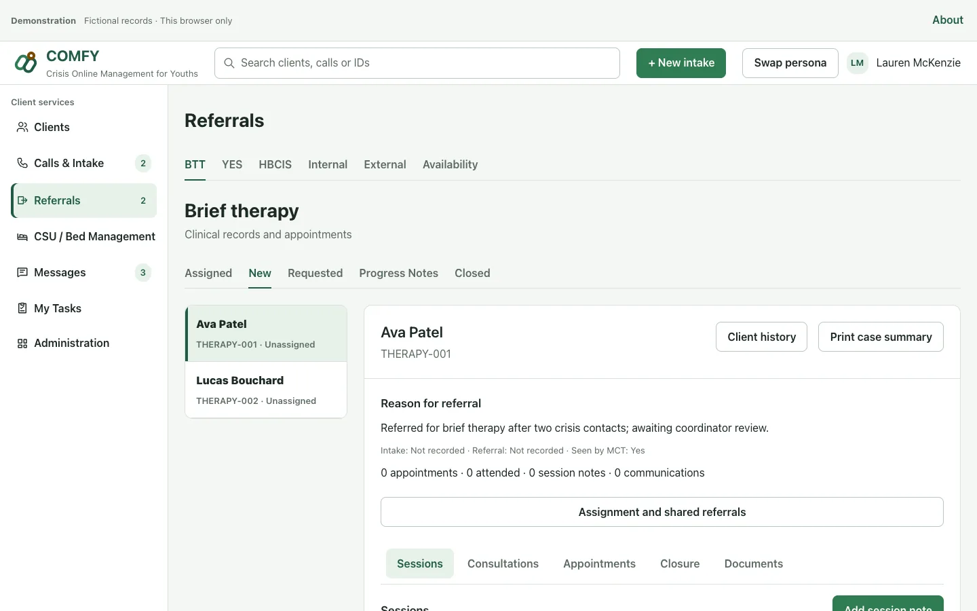Select the Consultations tab
This screenshot has width=977, height=611.
(503, 563)
